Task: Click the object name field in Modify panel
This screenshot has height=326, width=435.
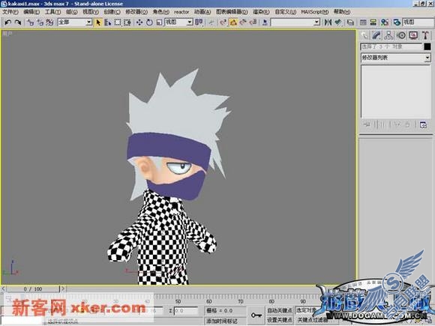Action: coord(391,46)
